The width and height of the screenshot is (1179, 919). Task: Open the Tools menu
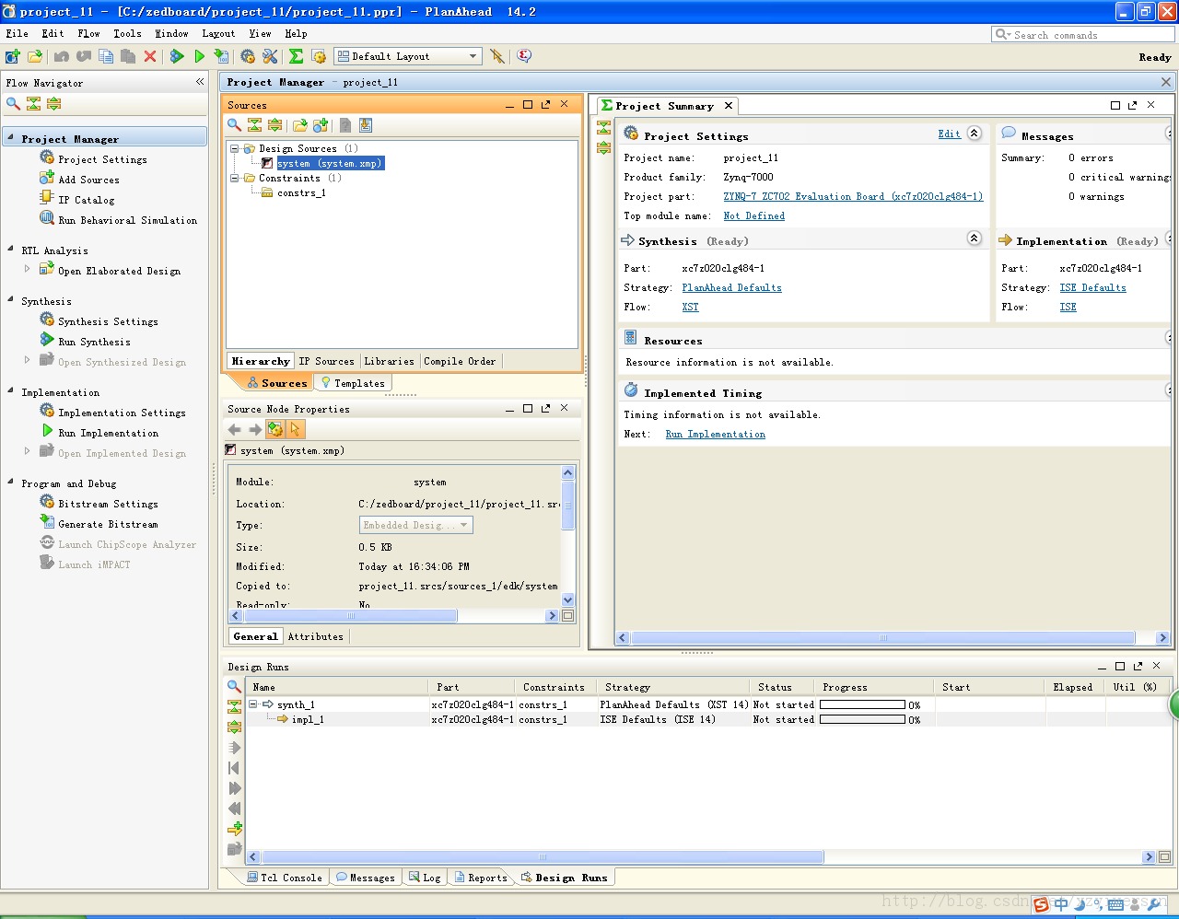(x=127, y=33)
